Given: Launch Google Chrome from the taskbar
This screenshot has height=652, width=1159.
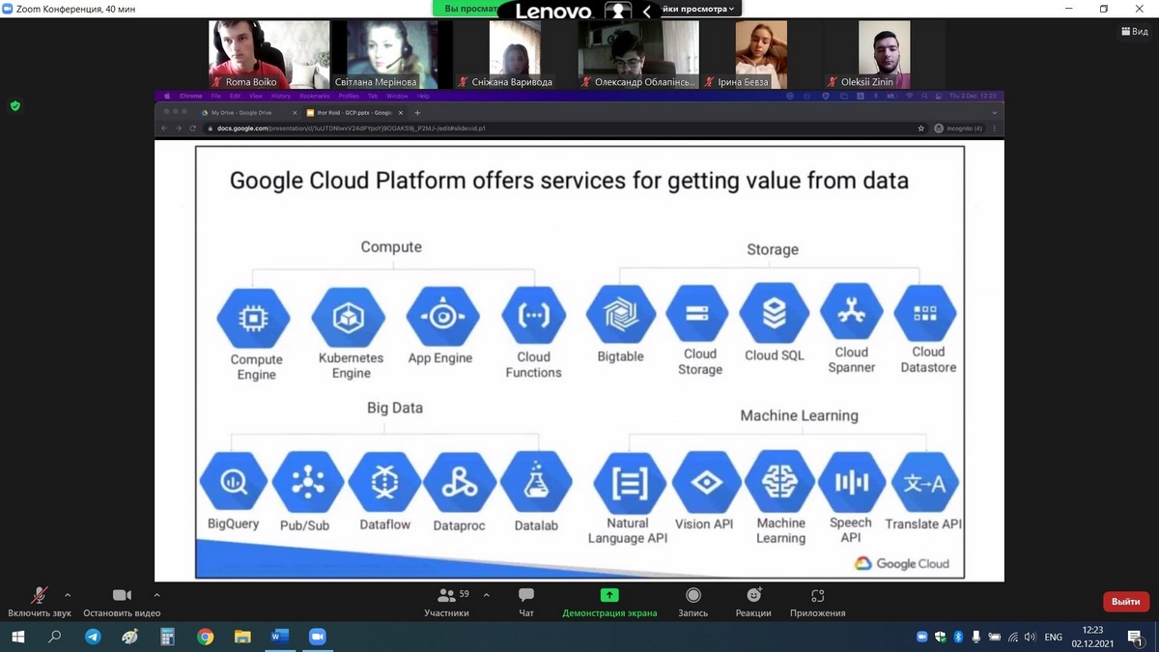Looking at the screenshot, I should tap(205, 637).
